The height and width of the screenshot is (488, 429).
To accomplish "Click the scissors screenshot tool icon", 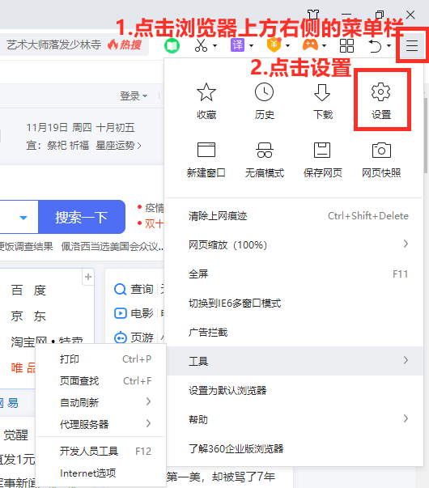I will 201,45.
